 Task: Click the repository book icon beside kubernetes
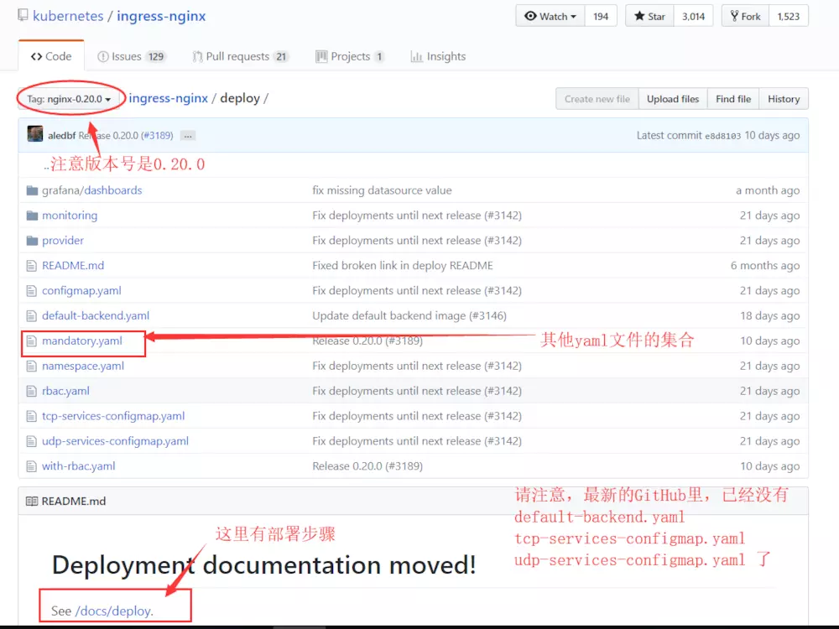[x=23, y=15]
